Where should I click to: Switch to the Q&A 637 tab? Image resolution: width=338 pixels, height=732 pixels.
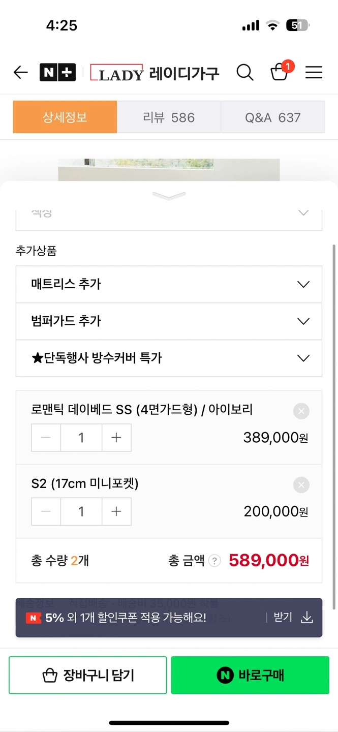(273, 117)
